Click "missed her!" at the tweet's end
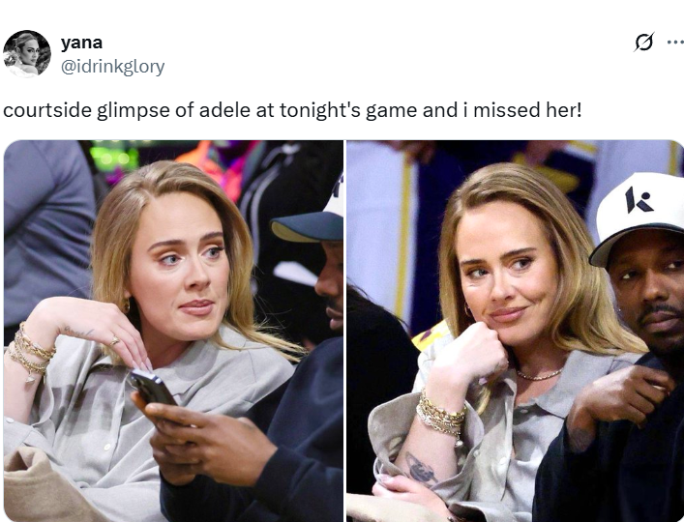This screenshot has width=684, height=522. pos(527,110)
